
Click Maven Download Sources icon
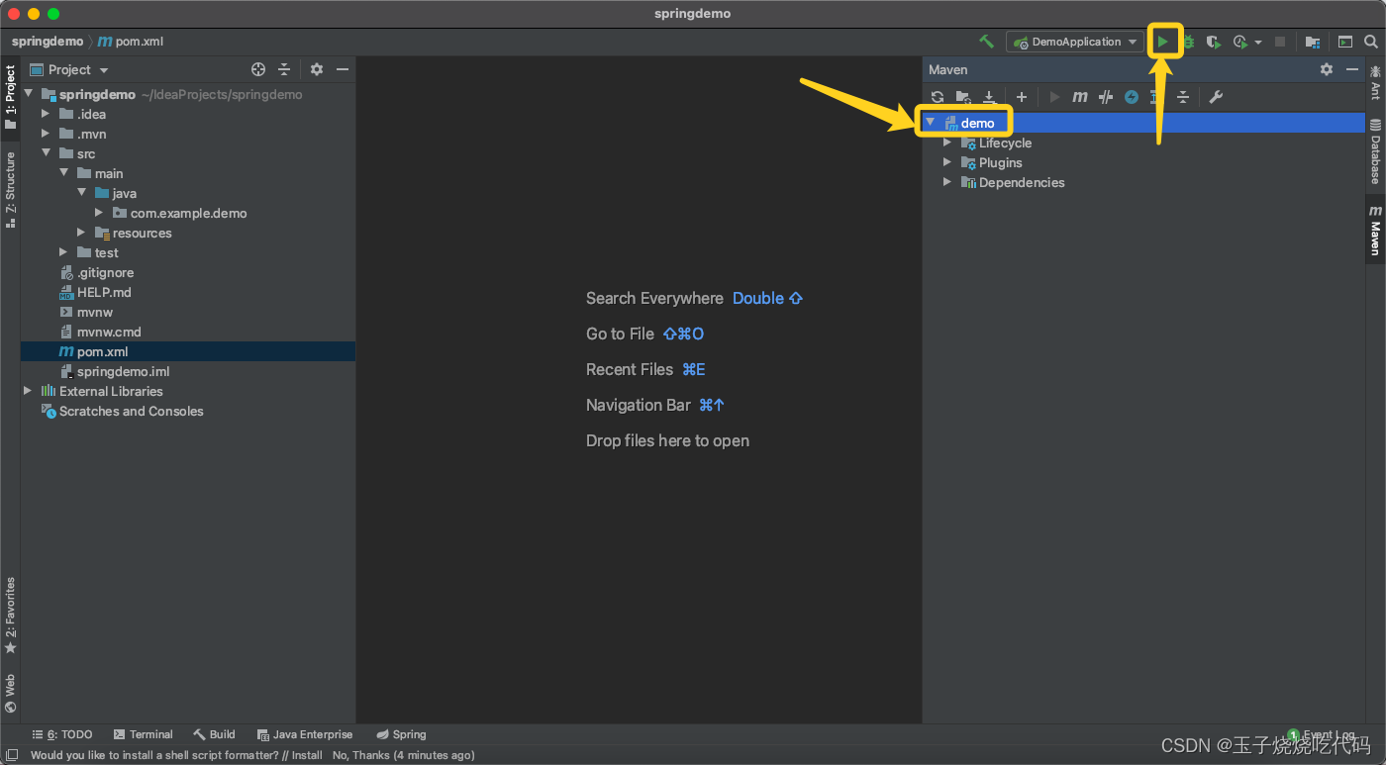click(989, 97)
